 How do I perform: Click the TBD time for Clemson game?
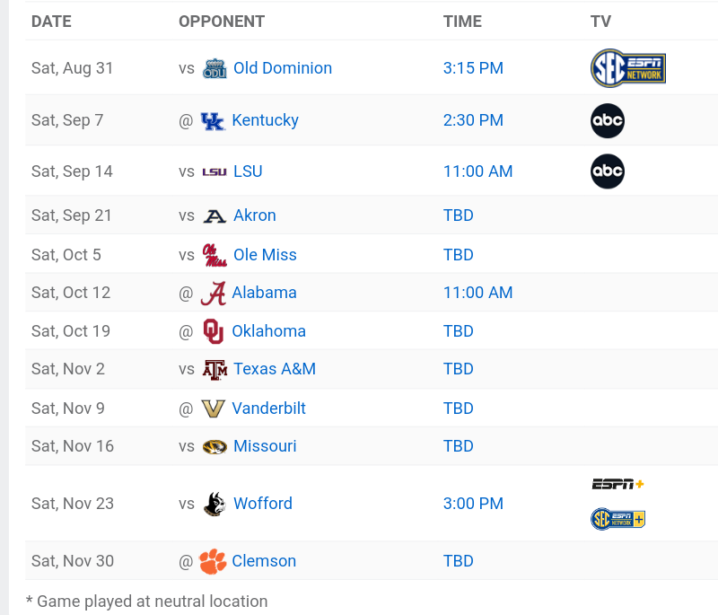[x=458, y=561]
